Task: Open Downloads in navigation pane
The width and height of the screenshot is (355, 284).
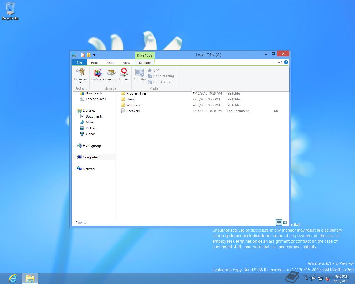Action: tap(94, 93)
